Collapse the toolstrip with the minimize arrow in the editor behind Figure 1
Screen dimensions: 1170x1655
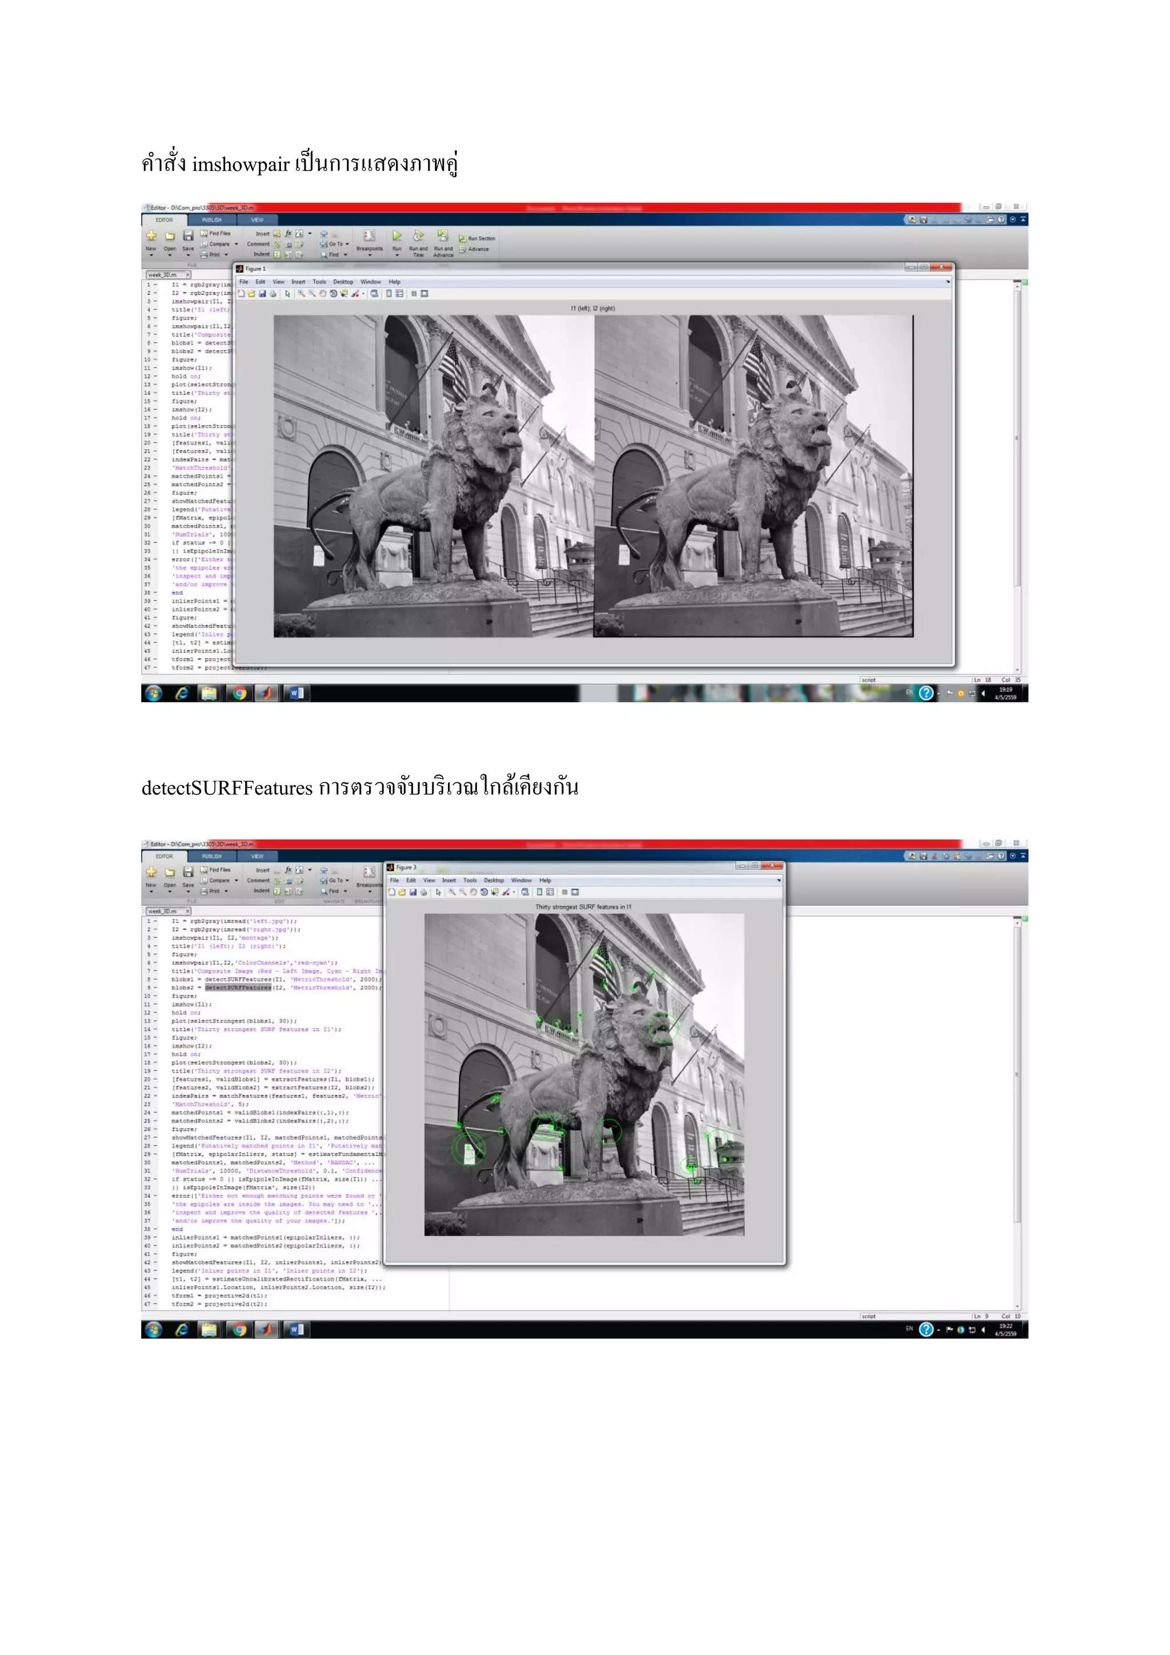point(1023,220)
